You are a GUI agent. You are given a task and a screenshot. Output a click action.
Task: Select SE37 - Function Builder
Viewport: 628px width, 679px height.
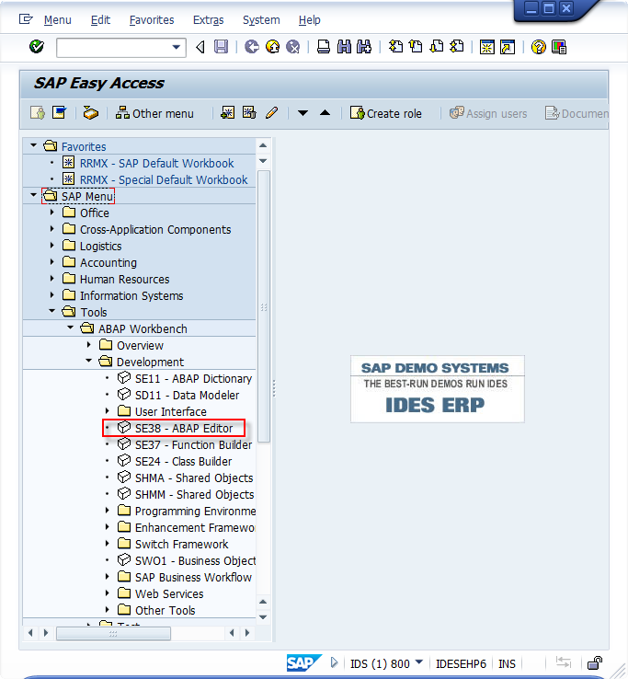(x=193, y=445)
